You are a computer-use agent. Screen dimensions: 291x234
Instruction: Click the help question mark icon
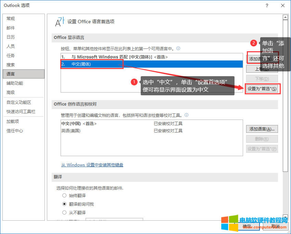267,5
